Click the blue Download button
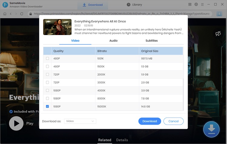This screenshot has height=144, width=227. coord(150,121)
